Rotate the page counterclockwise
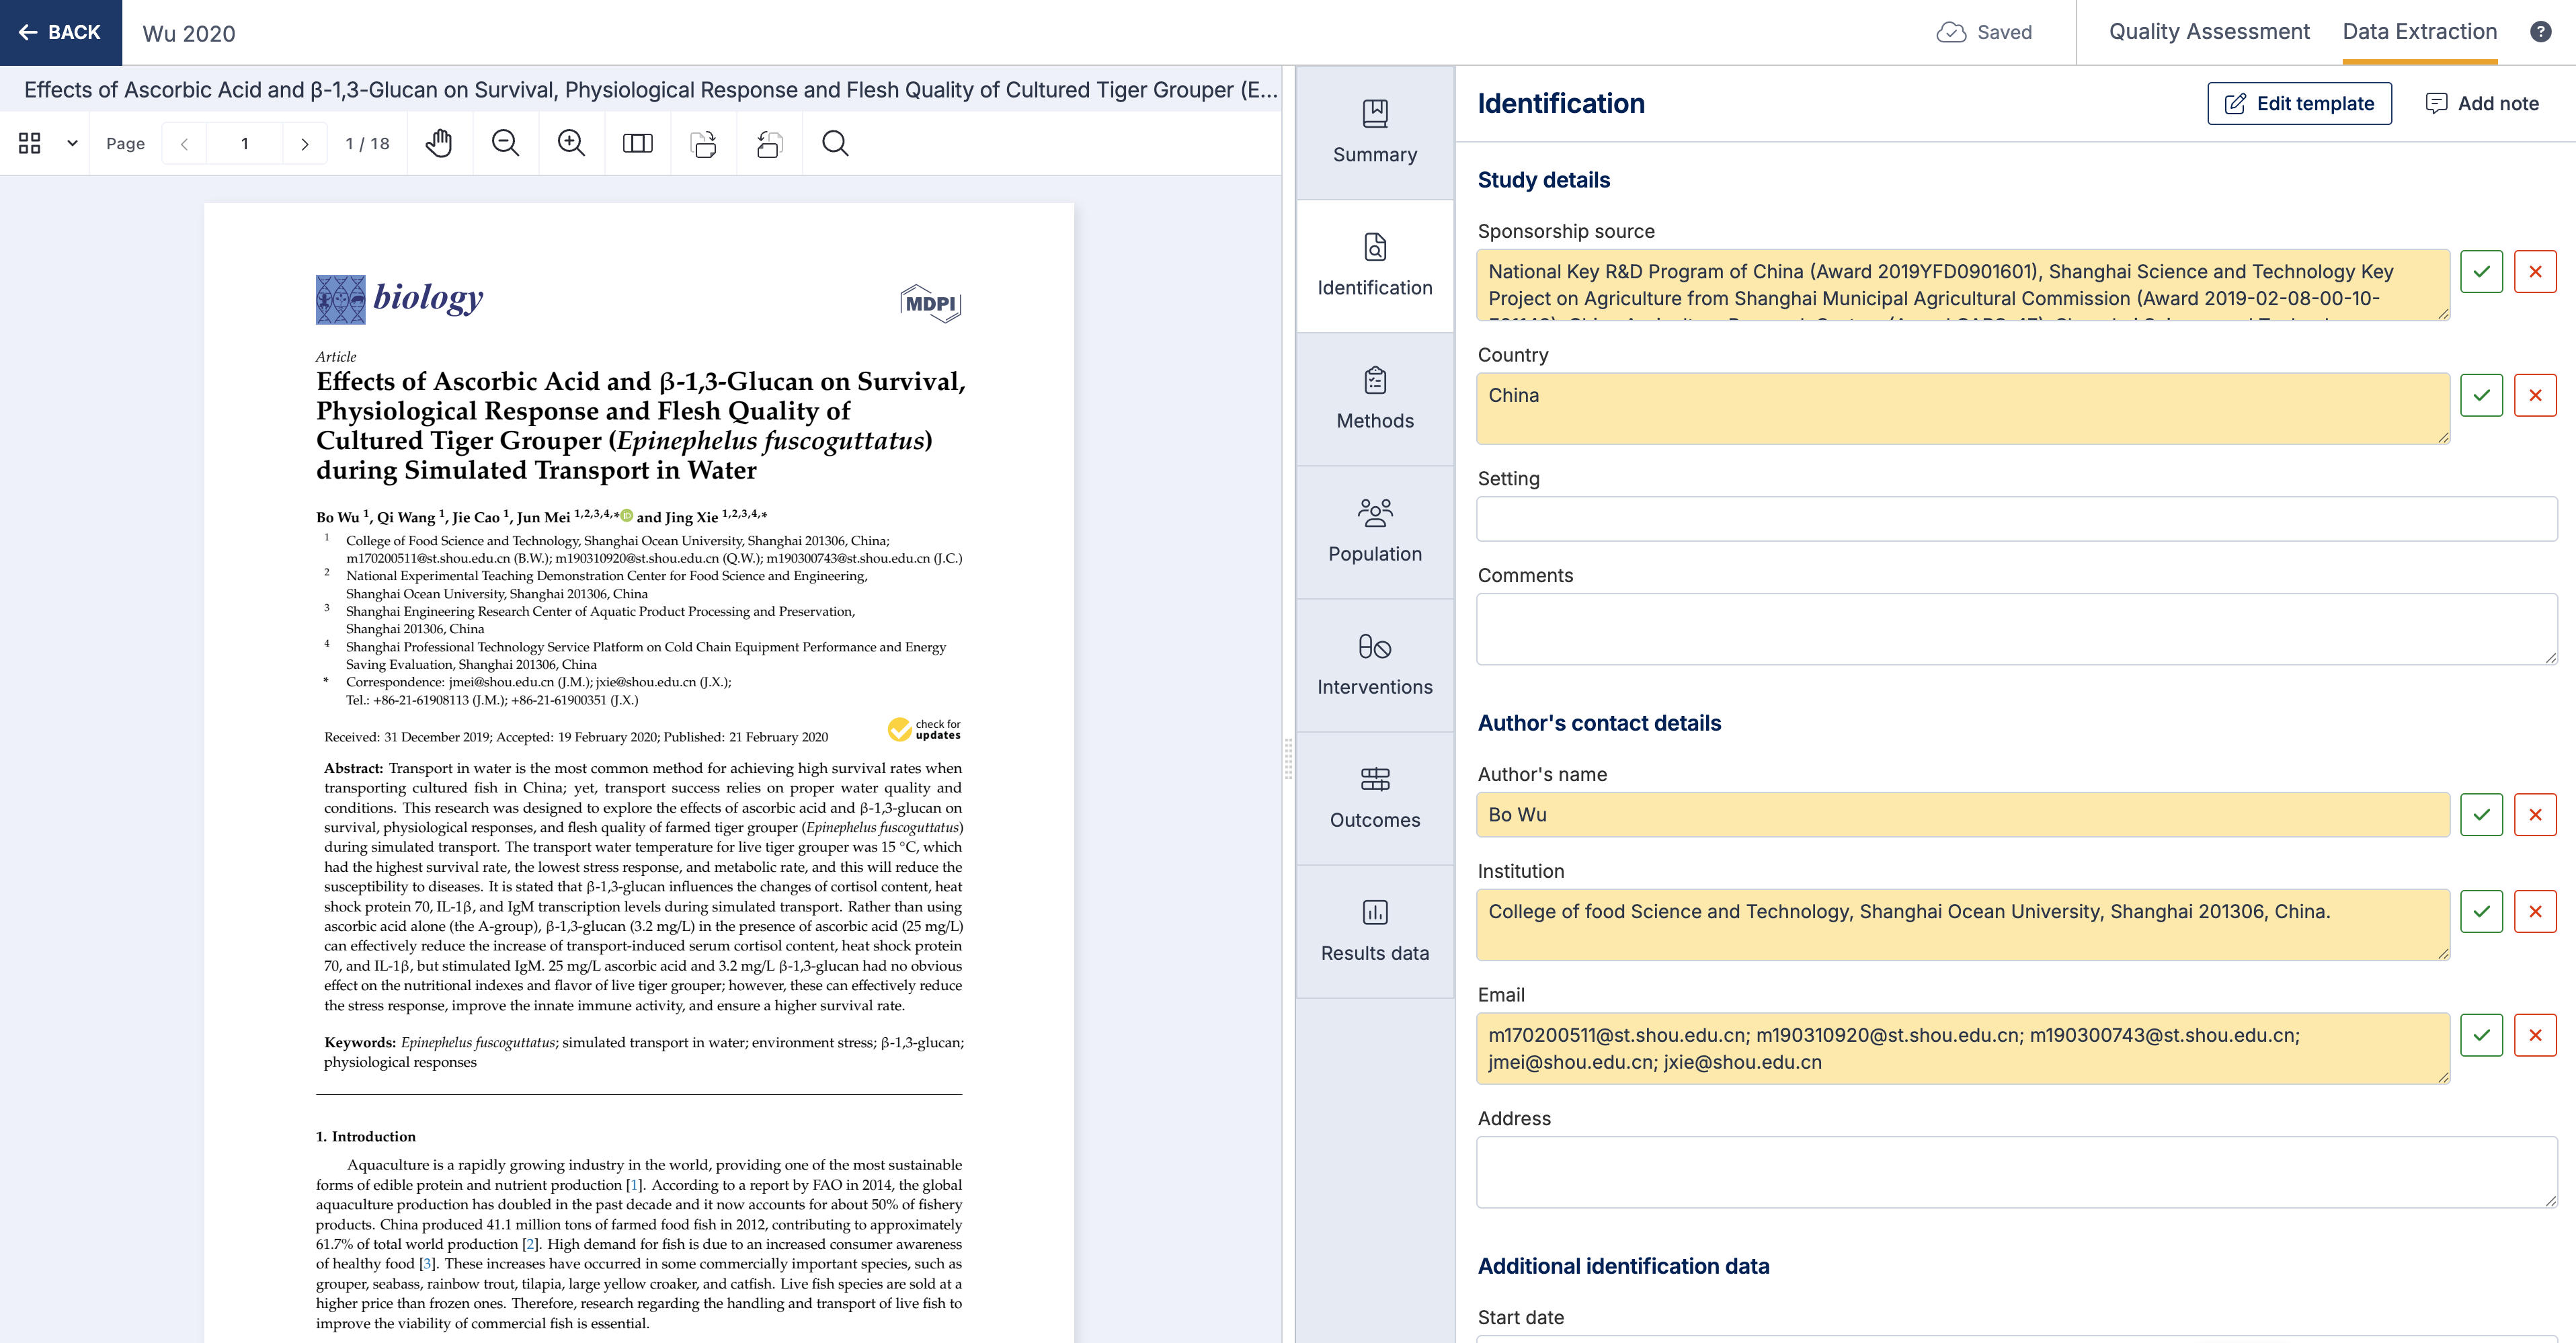The height and width of the screenshot is (1343, 2576). click(769, 144)
